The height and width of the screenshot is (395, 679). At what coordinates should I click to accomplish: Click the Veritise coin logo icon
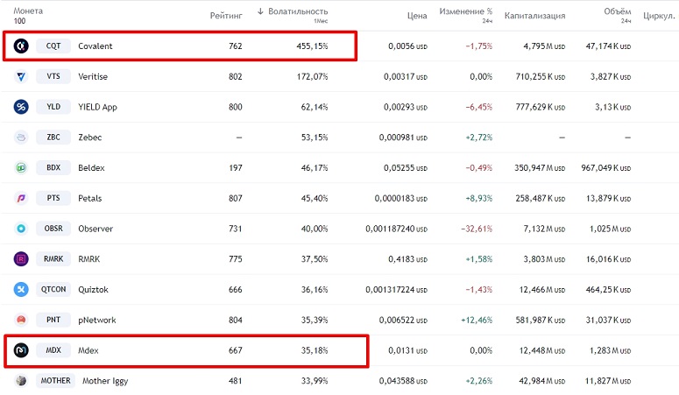pyautogui.click(x=22, y=76)
